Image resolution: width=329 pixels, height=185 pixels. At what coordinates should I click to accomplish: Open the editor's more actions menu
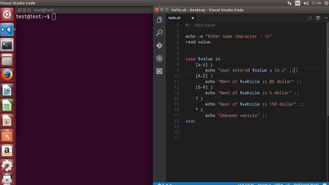[326, 18]
